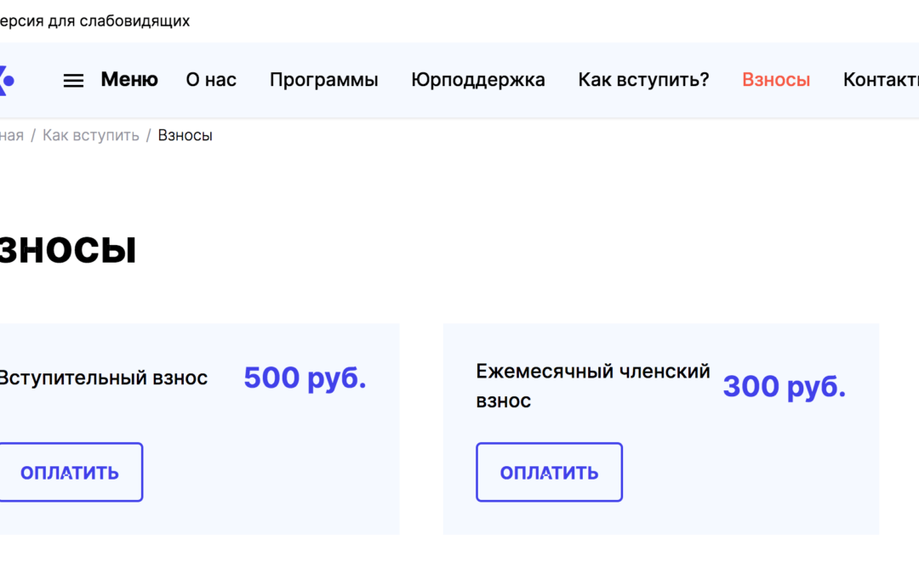Click the blue site logo icon
The image size is (919, 574).
tap(7, 80)
